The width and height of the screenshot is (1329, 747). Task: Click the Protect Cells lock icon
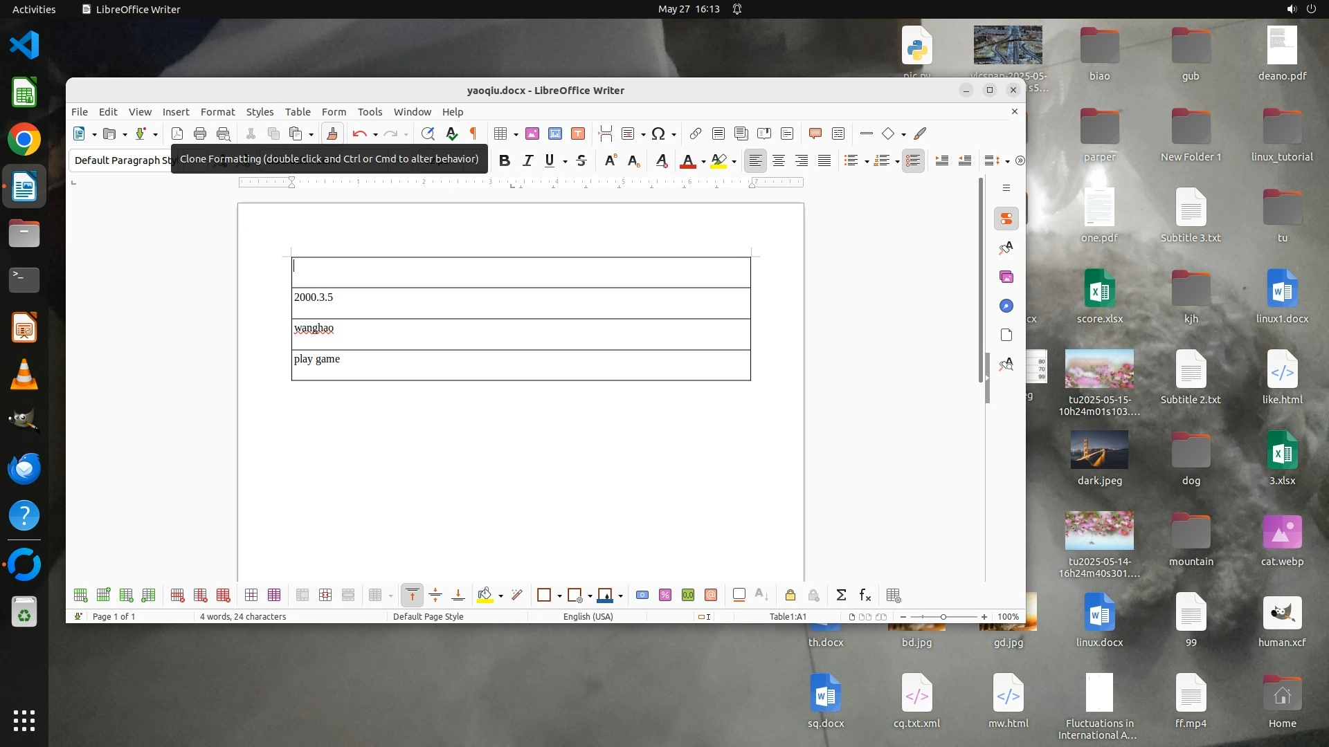[790, 595]
